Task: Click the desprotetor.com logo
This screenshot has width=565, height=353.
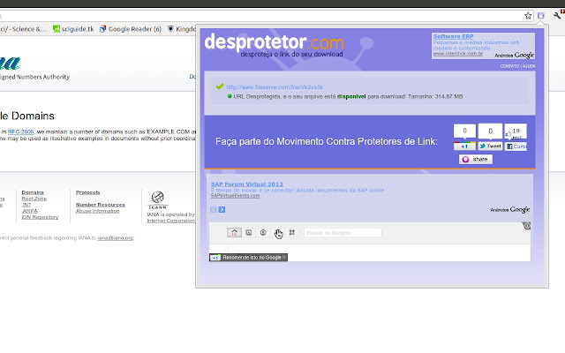Action: point(274,42)
